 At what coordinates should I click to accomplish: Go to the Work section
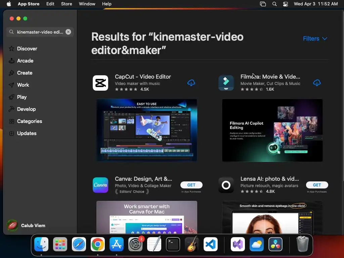click(23, 85)
